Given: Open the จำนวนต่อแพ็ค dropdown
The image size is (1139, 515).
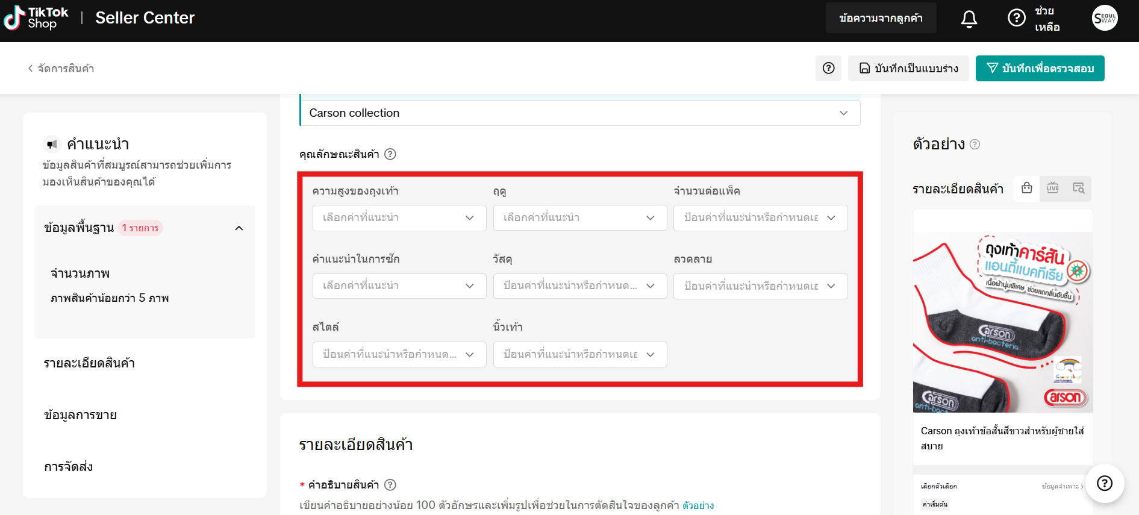Looking at the screenshot, I should (x=761, y=218).
